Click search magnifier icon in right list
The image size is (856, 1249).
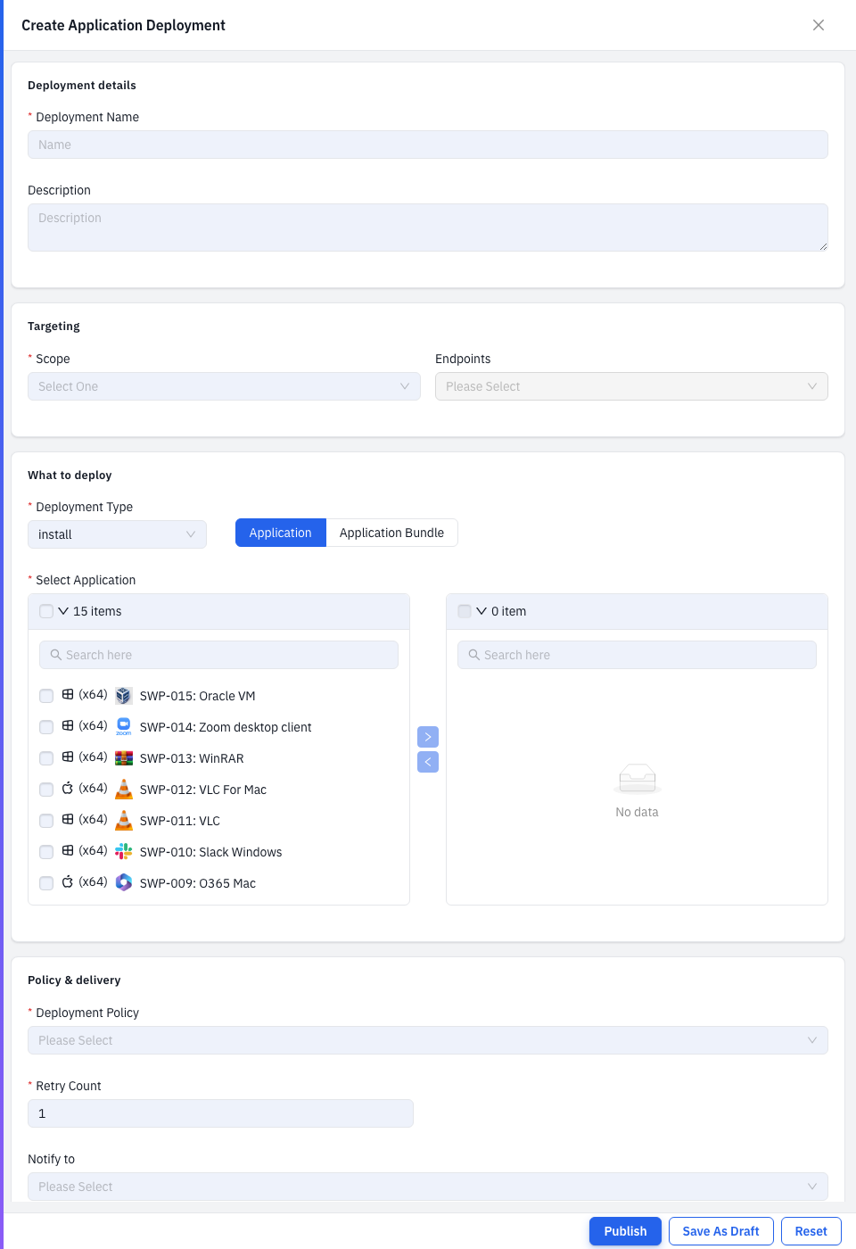[474, 655]
